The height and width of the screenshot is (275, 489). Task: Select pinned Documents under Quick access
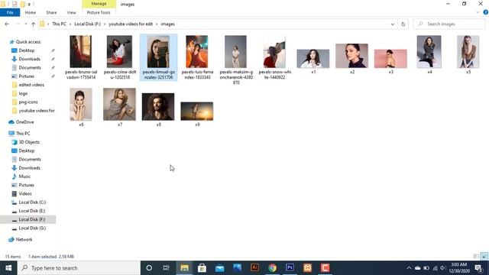click(x=30, y=68)
